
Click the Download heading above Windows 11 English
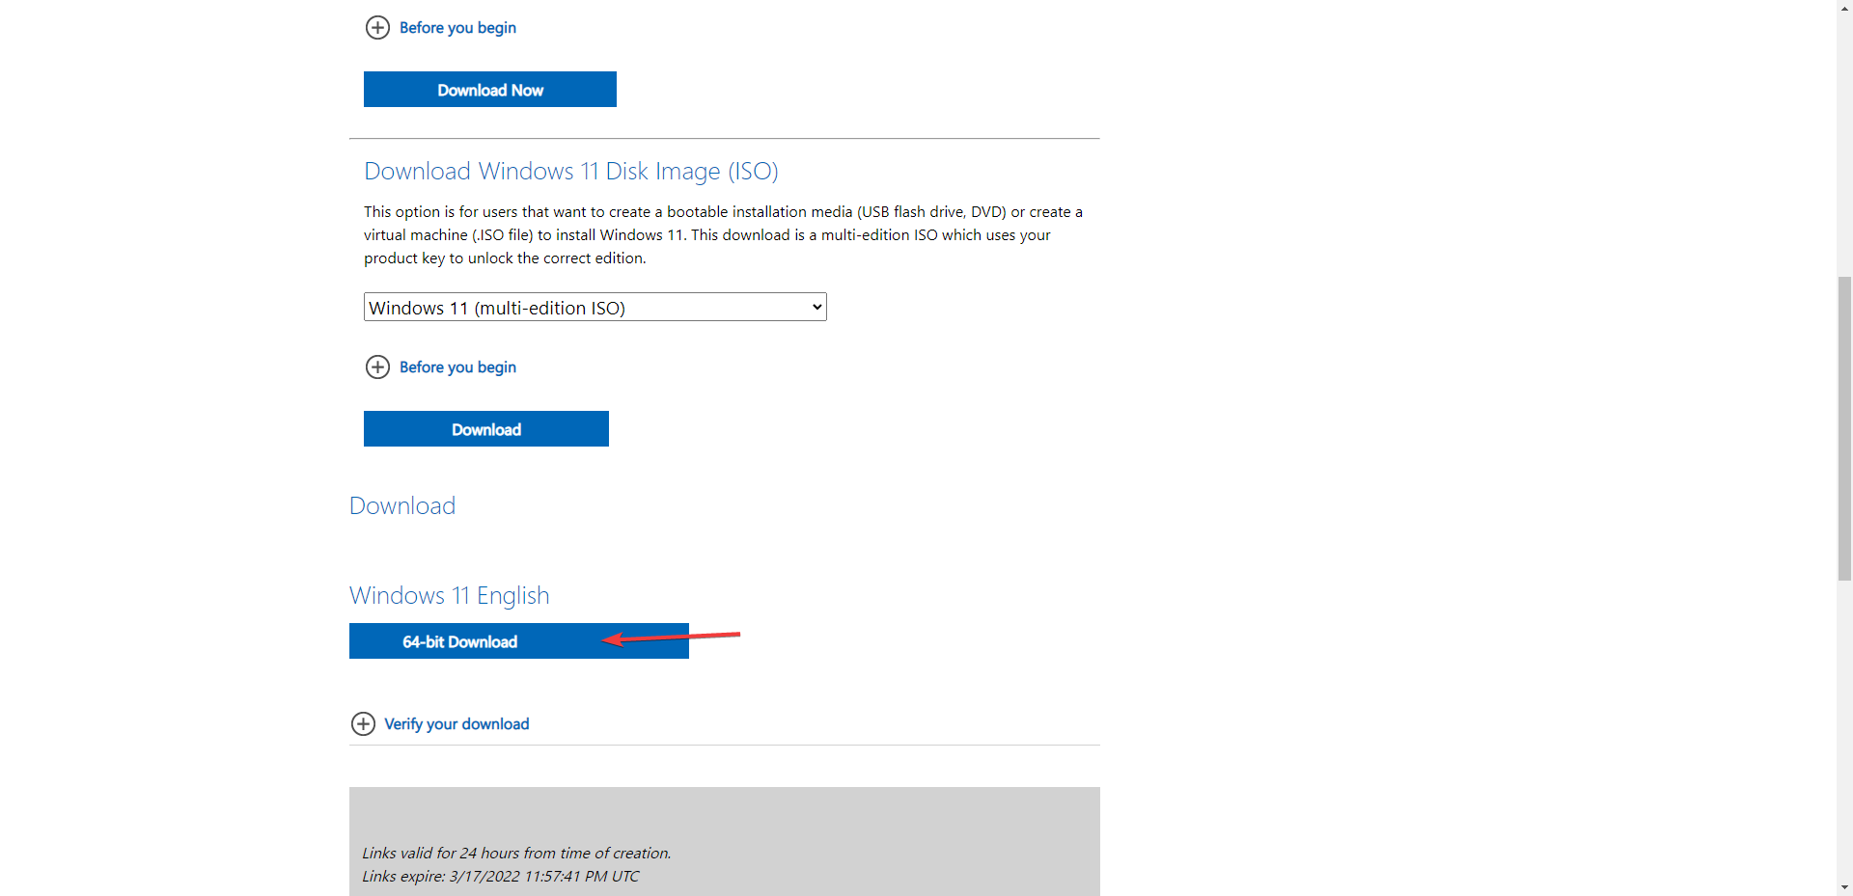402,505
